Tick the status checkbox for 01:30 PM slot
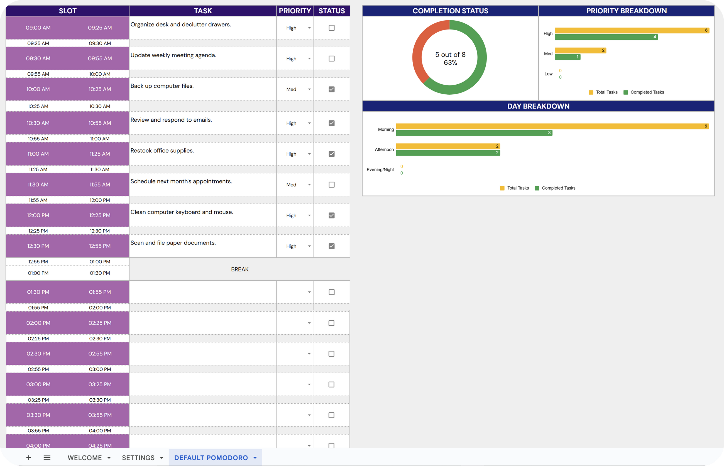Image resolution: width=724 pixels, height=466 pixels. click(331, 292)
